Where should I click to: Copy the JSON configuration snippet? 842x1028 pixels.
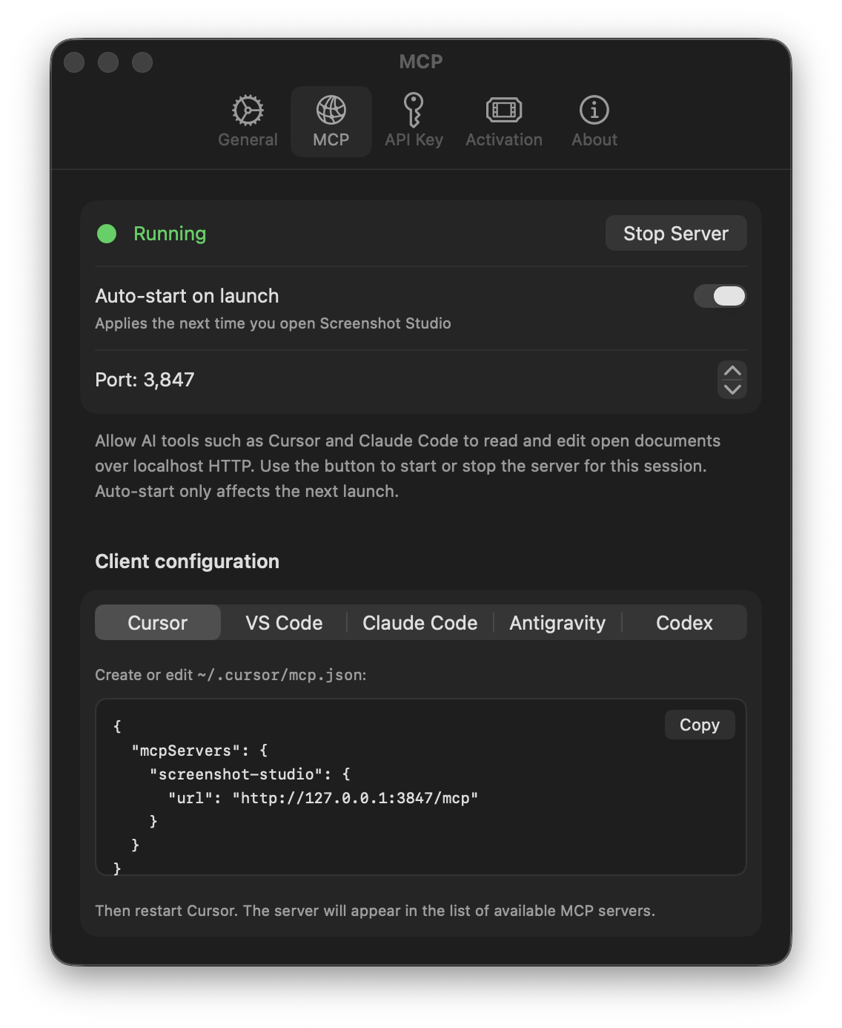700,725
